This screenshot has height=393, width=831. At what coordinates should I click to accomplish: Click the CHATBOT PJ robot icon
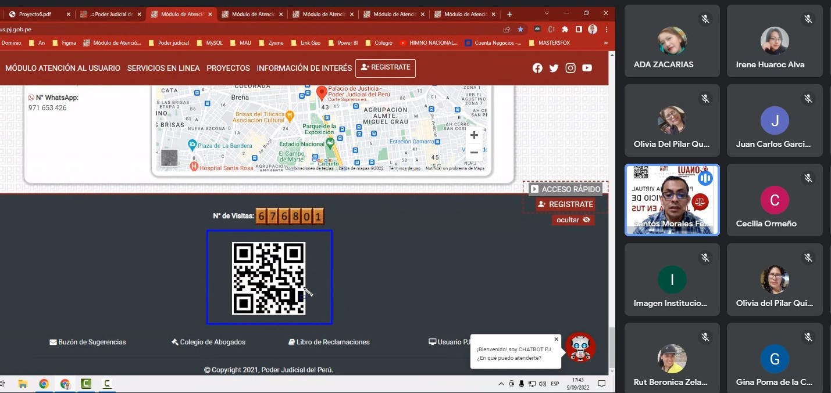pyautogui.click(x=580, y=348)
